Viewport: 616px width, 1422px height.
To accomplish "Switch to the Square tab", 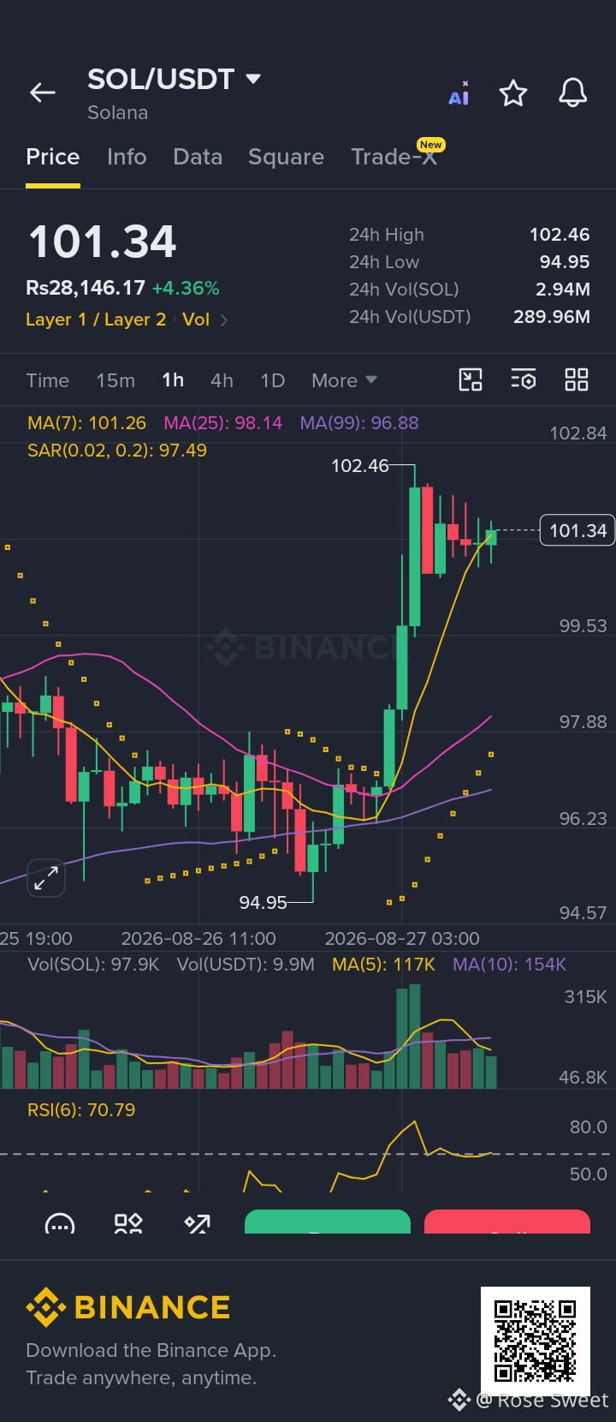I will [x=286, y=157].
